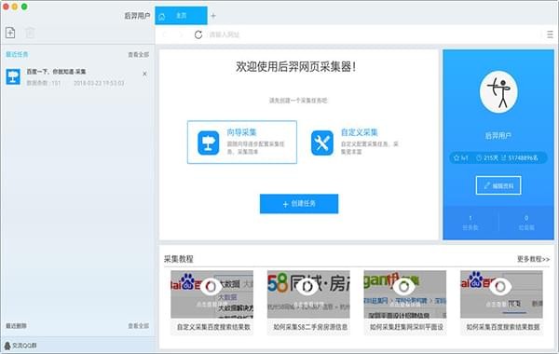Click the edit profile outlined button

(x=498, y=185)
